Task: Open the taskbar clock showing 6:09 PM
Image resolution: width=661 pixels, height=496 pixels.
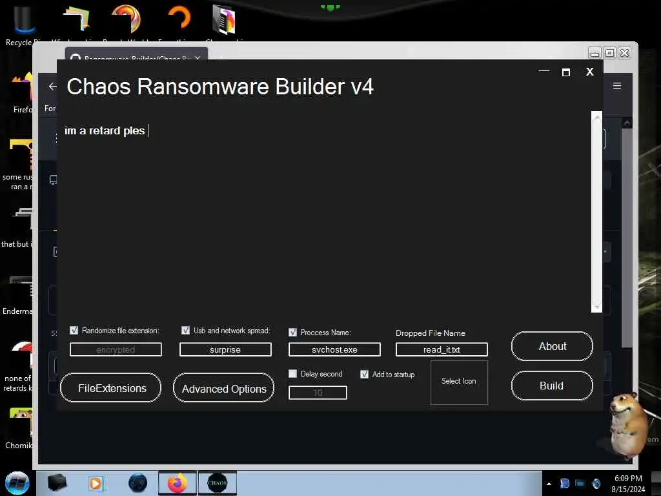Action: click(x=628, y=483)
